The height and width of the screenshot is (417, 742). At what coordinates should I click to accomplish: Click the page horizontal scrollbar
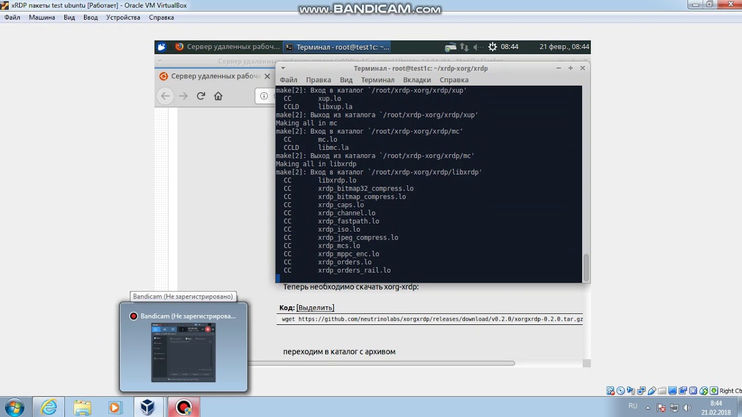(381, 364)
